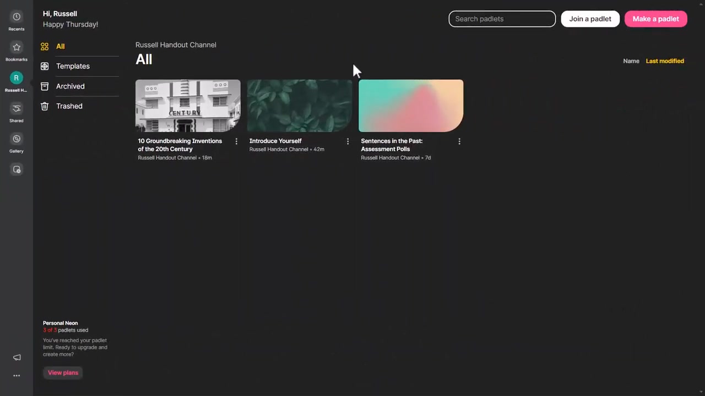Click the Archived box icon
Image resolution: width=705 pixels, height=396 pixels.
[45, 86]
